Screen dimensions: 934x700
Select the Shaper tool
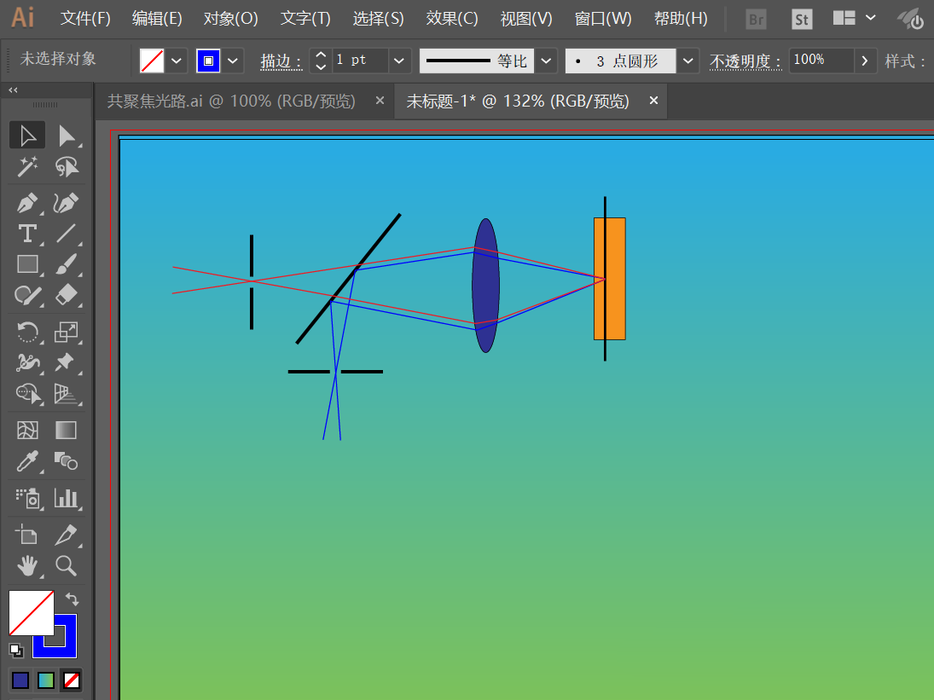26,295
